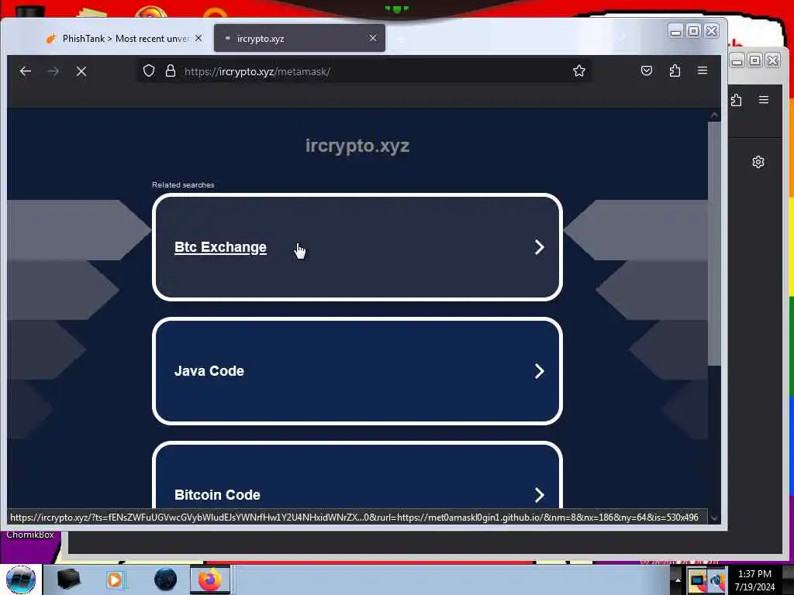Maximize the front Firefox window
Screen dimensions: 794x595
(694, 31)
